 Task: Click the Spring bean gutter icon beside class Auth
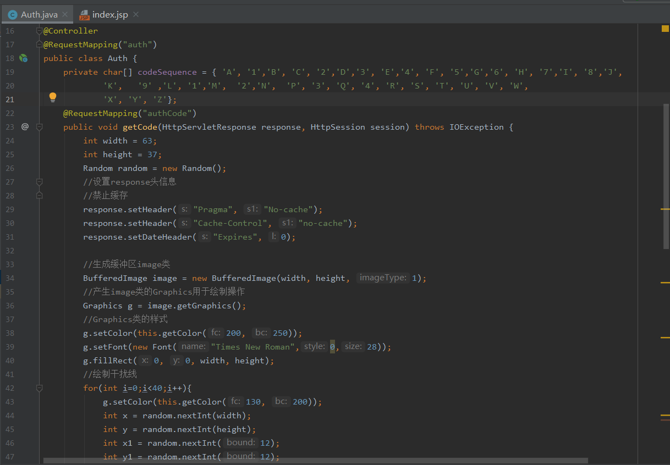coord(24,58)
